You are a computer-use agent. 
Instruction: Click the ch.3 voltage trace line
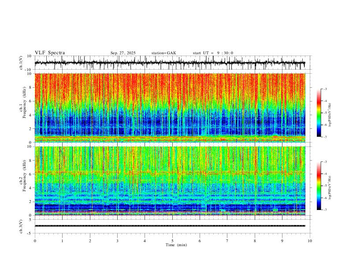tap(170, 226)
